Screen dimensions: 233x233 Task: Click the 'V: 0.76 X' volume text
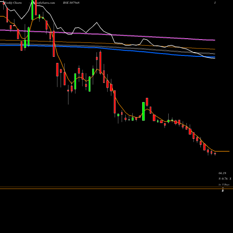click(225, 179)
